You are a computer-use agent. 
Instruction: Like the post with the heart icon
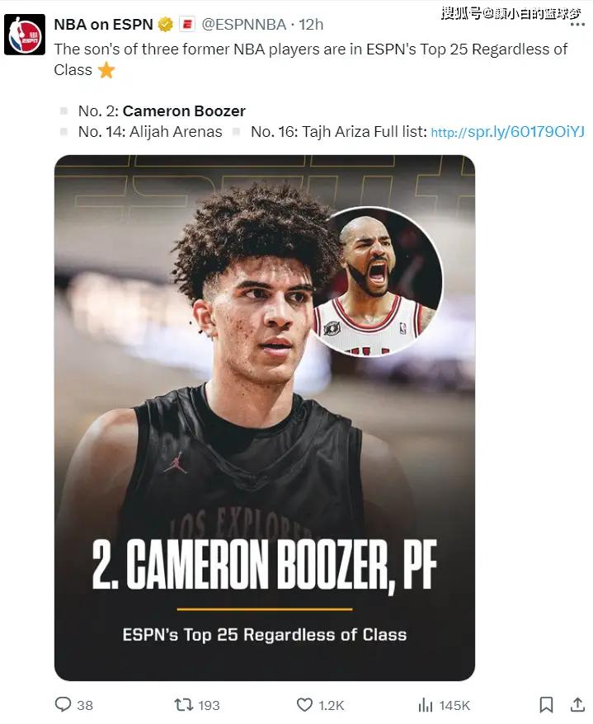tap(304, 704)
